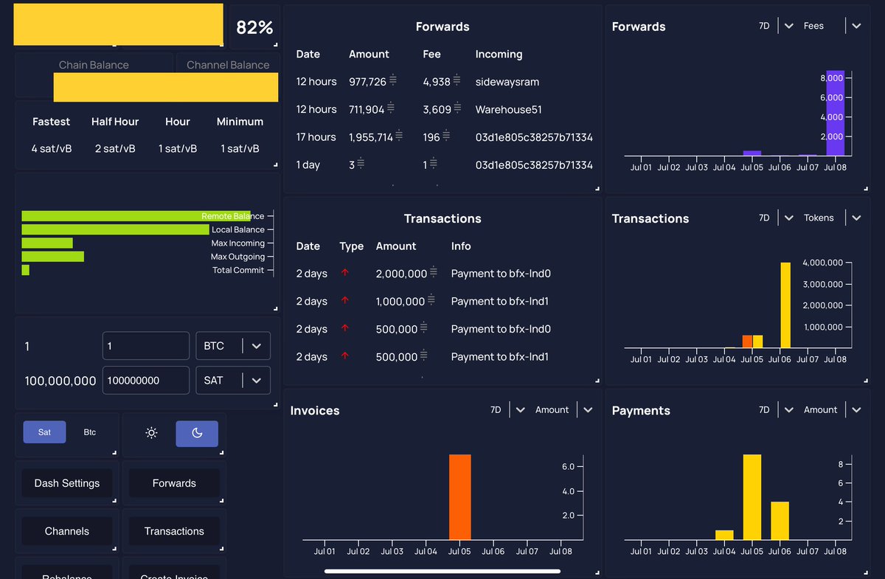Click 82% sync percentage

[254, 27]
